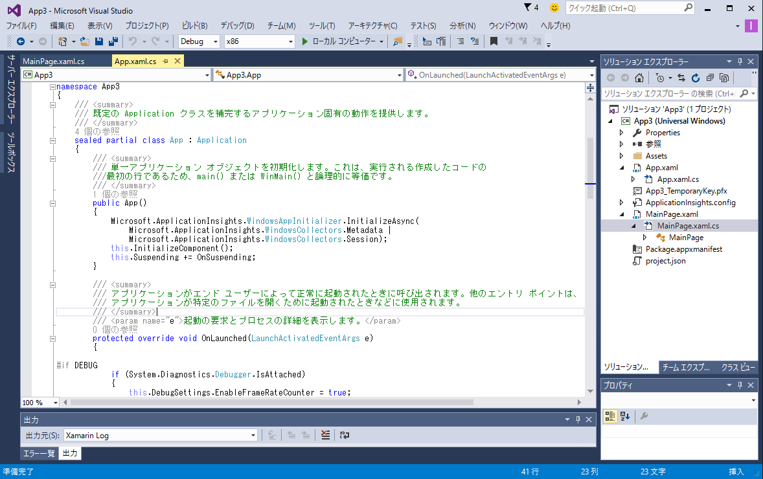The image size is (763, 479).
Task: Toggle Show All Files in Solution Explorer
Action: click(724, 78)
